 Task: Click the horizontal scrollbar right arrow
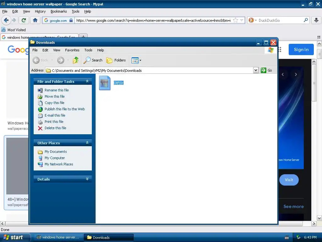click(x=314, y=223)
